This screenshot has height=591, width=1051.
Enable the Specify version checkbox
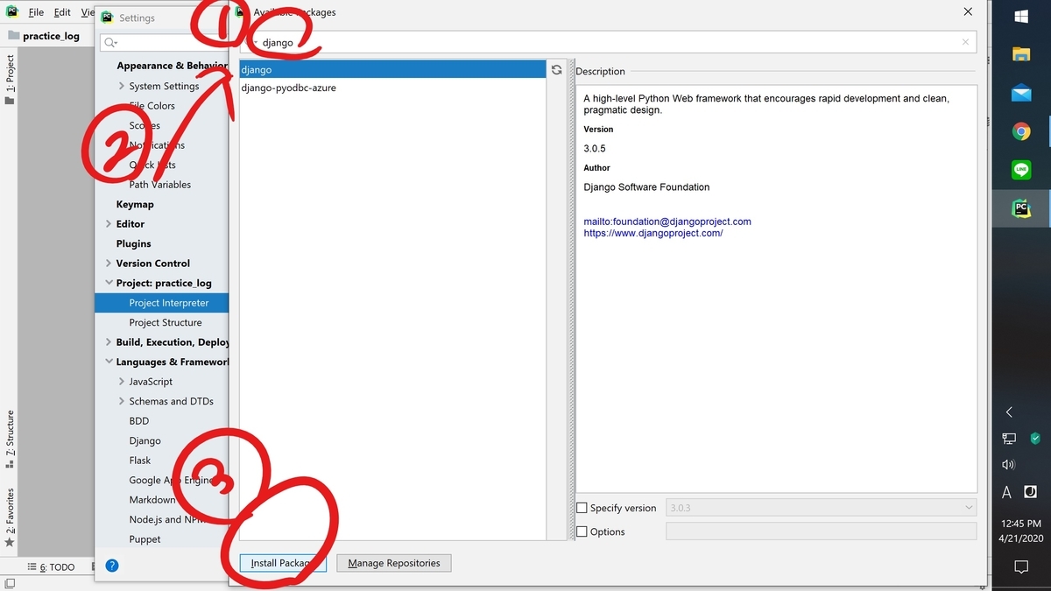click(x=582, y=508)
